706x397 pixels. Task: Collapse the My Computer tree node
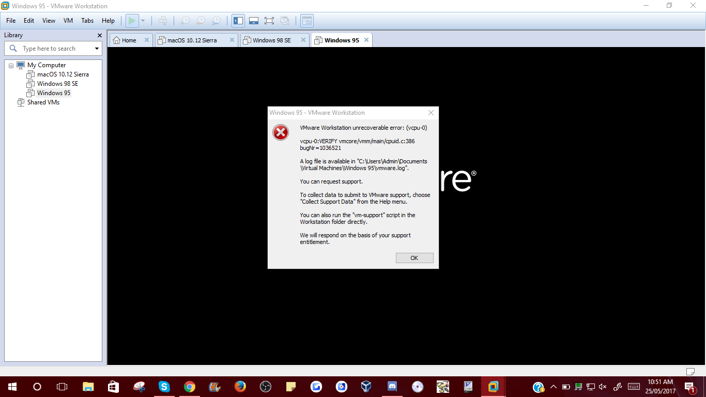coord(11,66)
